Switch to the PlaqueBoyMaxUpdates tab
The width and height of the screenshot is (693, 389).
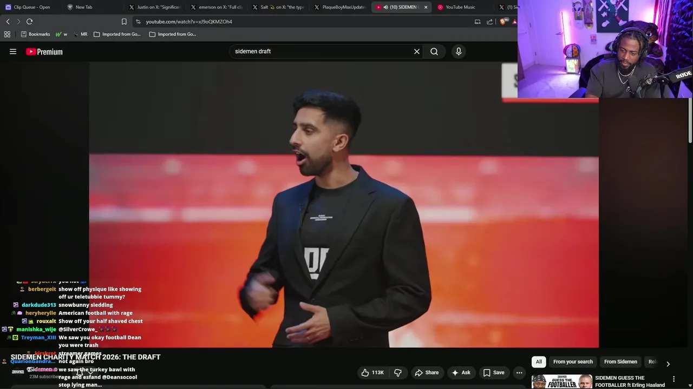pos(340,7)
